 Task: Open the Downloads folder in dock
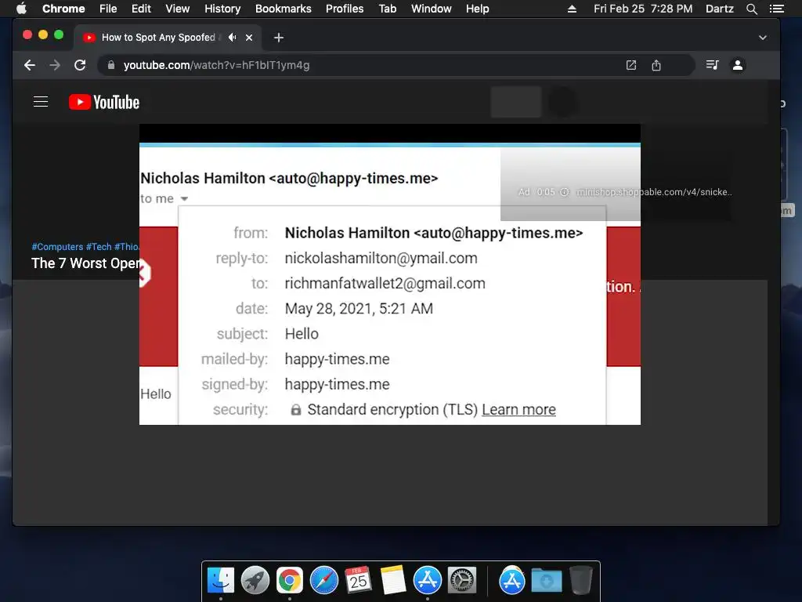(546, 581)
